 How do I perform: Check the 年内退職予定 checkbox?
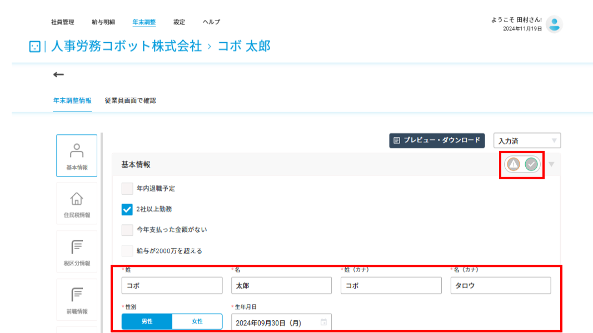point(127,188)
